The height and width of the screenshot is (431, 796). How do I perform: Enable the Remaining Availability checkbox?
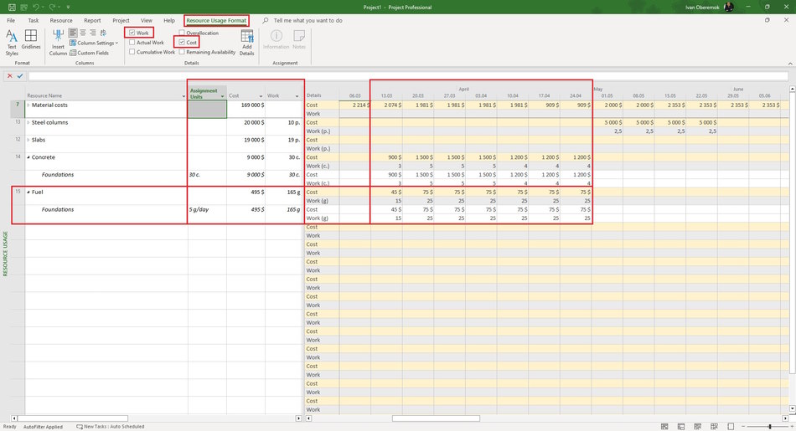182,52
